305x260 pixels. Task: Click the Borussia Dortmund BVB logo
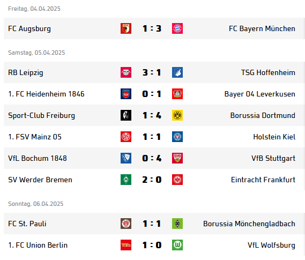(177, 115)
